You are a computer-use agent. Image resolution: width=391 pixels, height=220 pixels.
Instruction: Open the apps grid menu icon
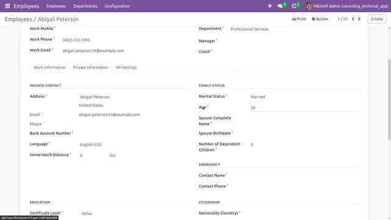7,6
